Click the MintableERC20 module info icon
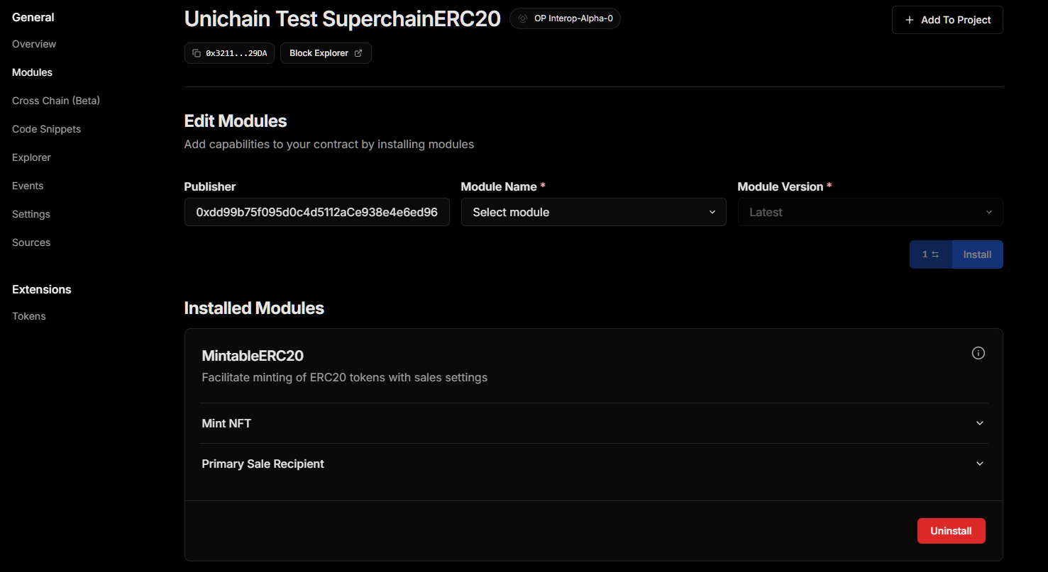This screenshot has width=1048, height=572. (x=978, y=353)
